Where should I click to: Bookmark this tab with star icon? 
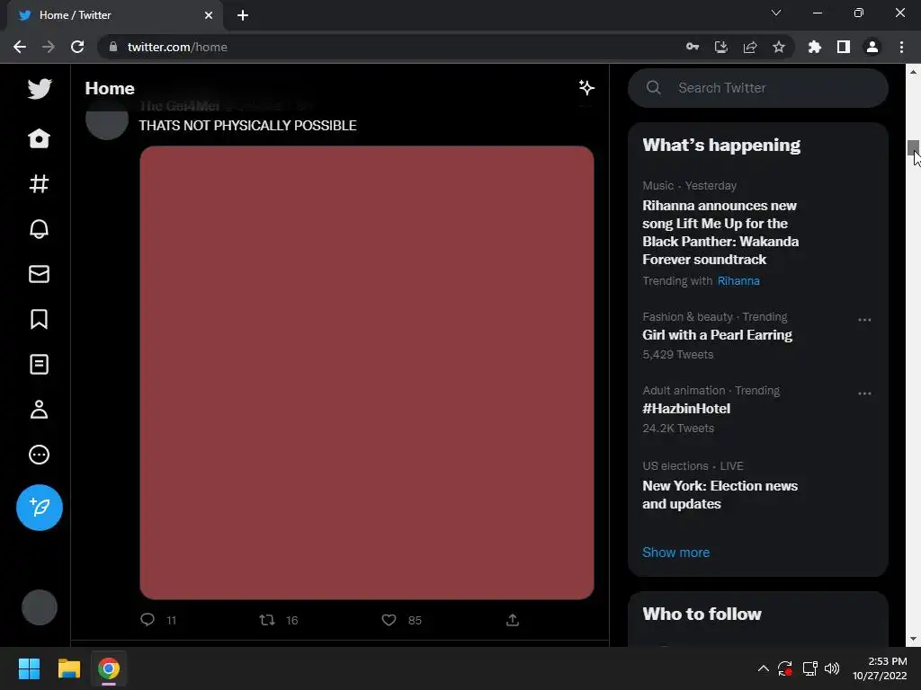[x=779, y=47]
